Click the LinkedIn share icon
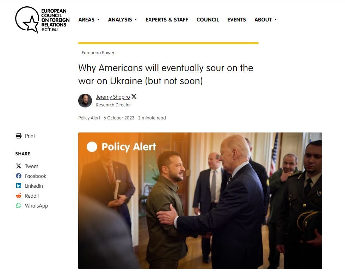The width and height of the screenshot is (345, 272). (x=19, y=186)
